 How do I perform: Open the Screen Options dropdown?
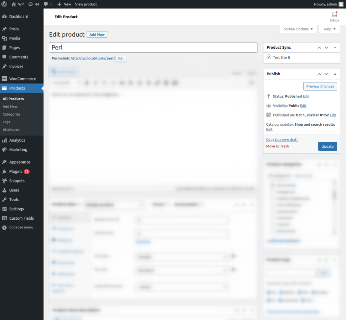(298, 29)
